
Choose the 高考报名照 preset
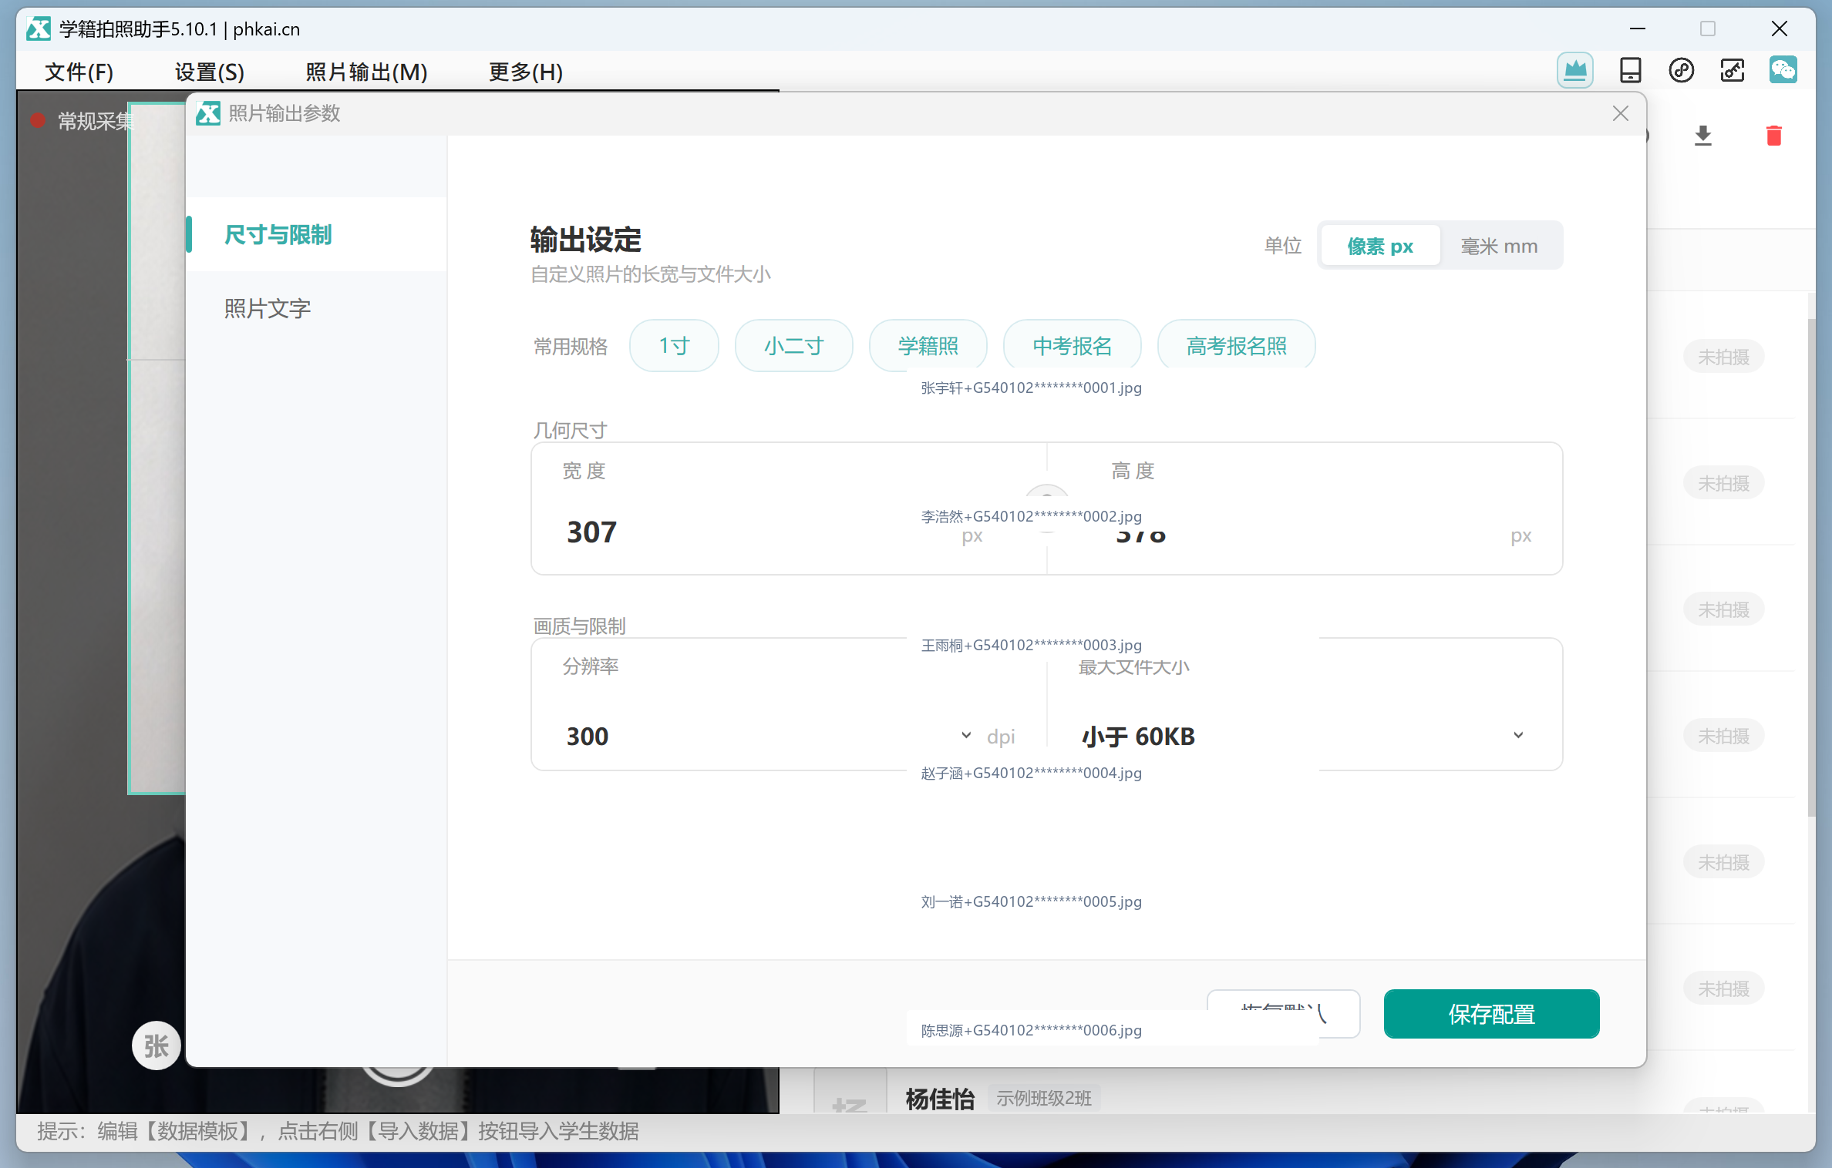1236,345
